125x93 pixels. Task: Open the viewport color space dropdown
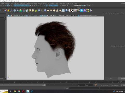pos(88,16)
